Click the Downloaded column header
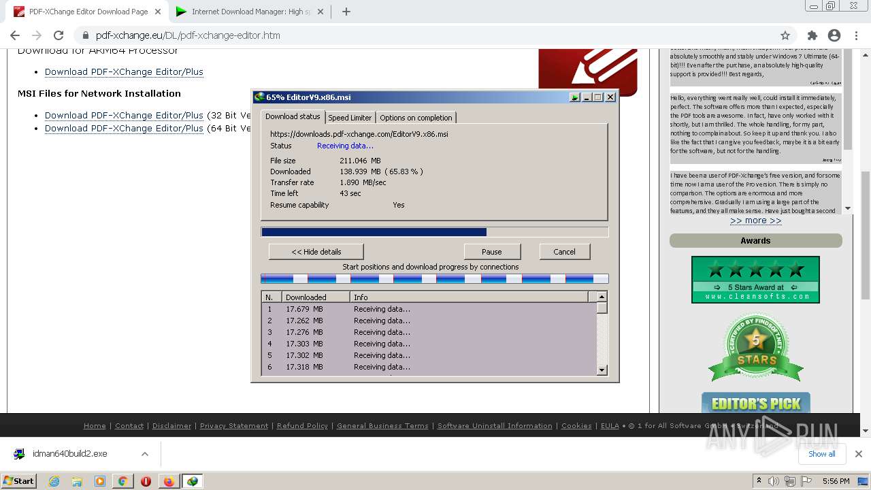This screenshot has width=871, height=490. tap(316, 297)
